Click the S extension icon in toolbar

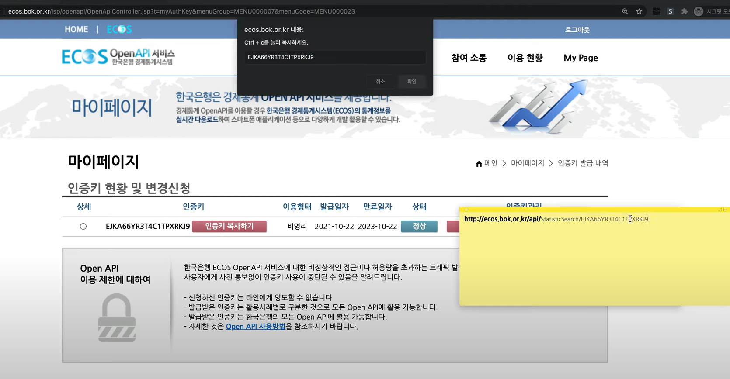click(x=670, y=11)
